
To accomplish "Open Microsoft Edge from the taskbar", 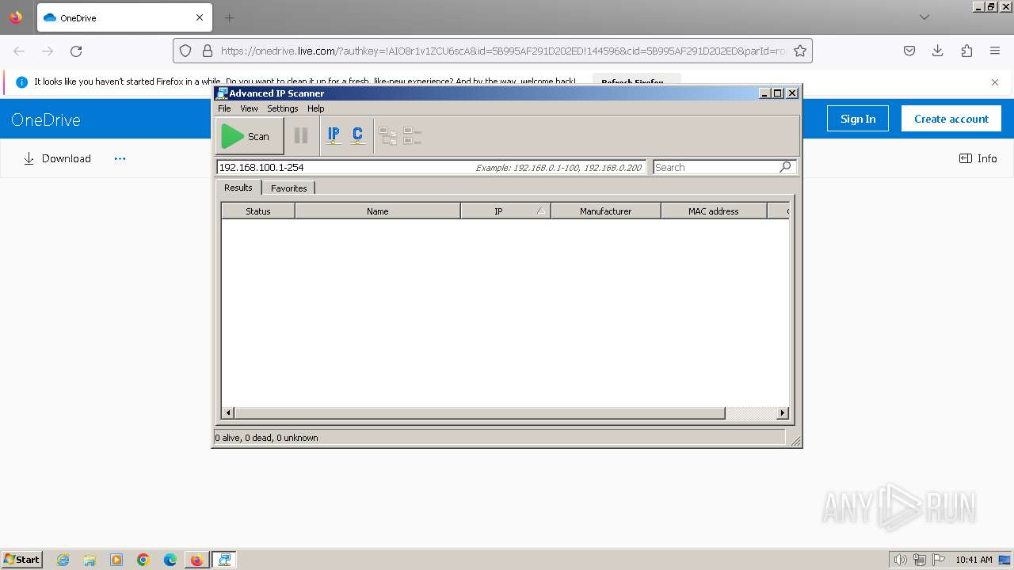I will tap(170, 560).
